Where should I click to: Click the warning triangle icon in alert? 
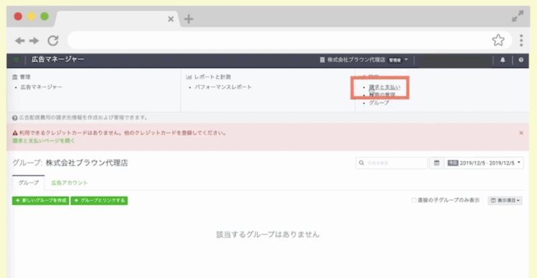click(15, 133)
